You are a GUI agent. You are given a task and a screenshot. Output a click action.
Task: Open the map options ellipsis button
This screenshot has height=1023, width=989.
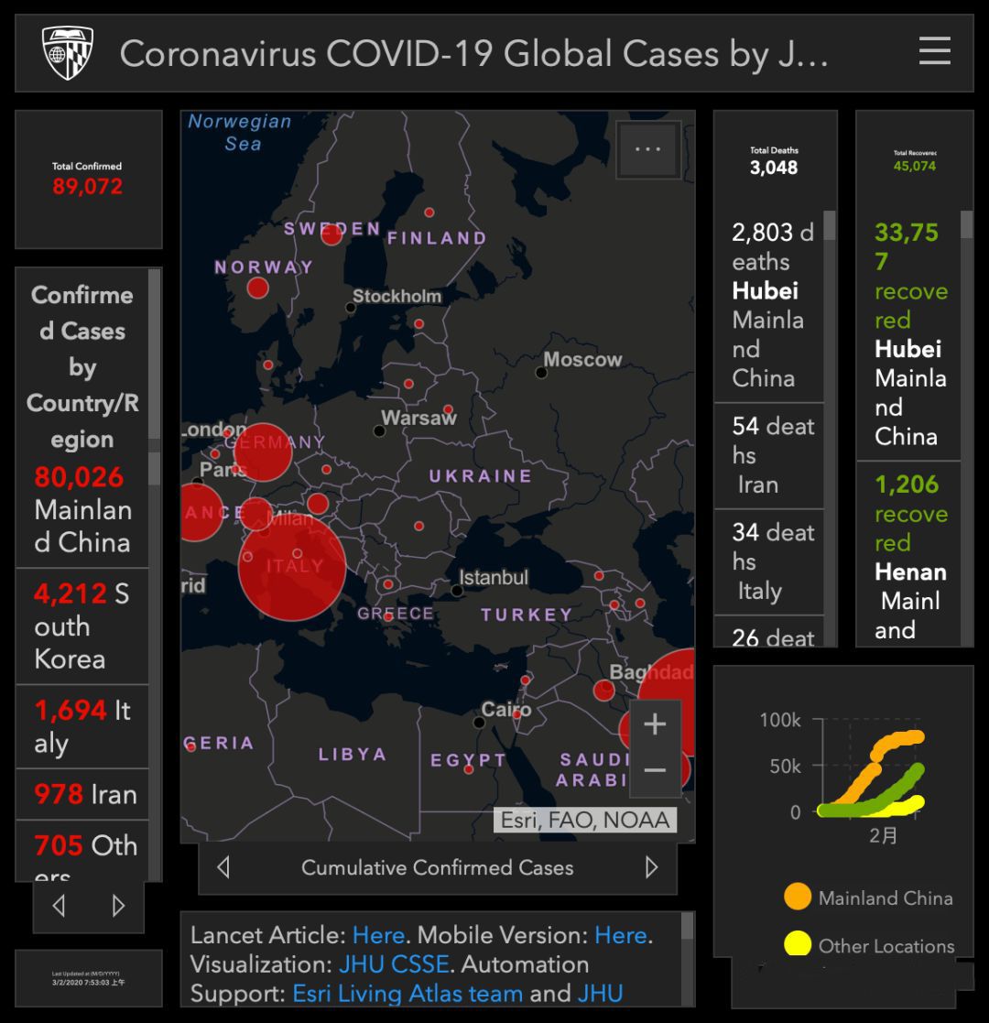(648, 149)
